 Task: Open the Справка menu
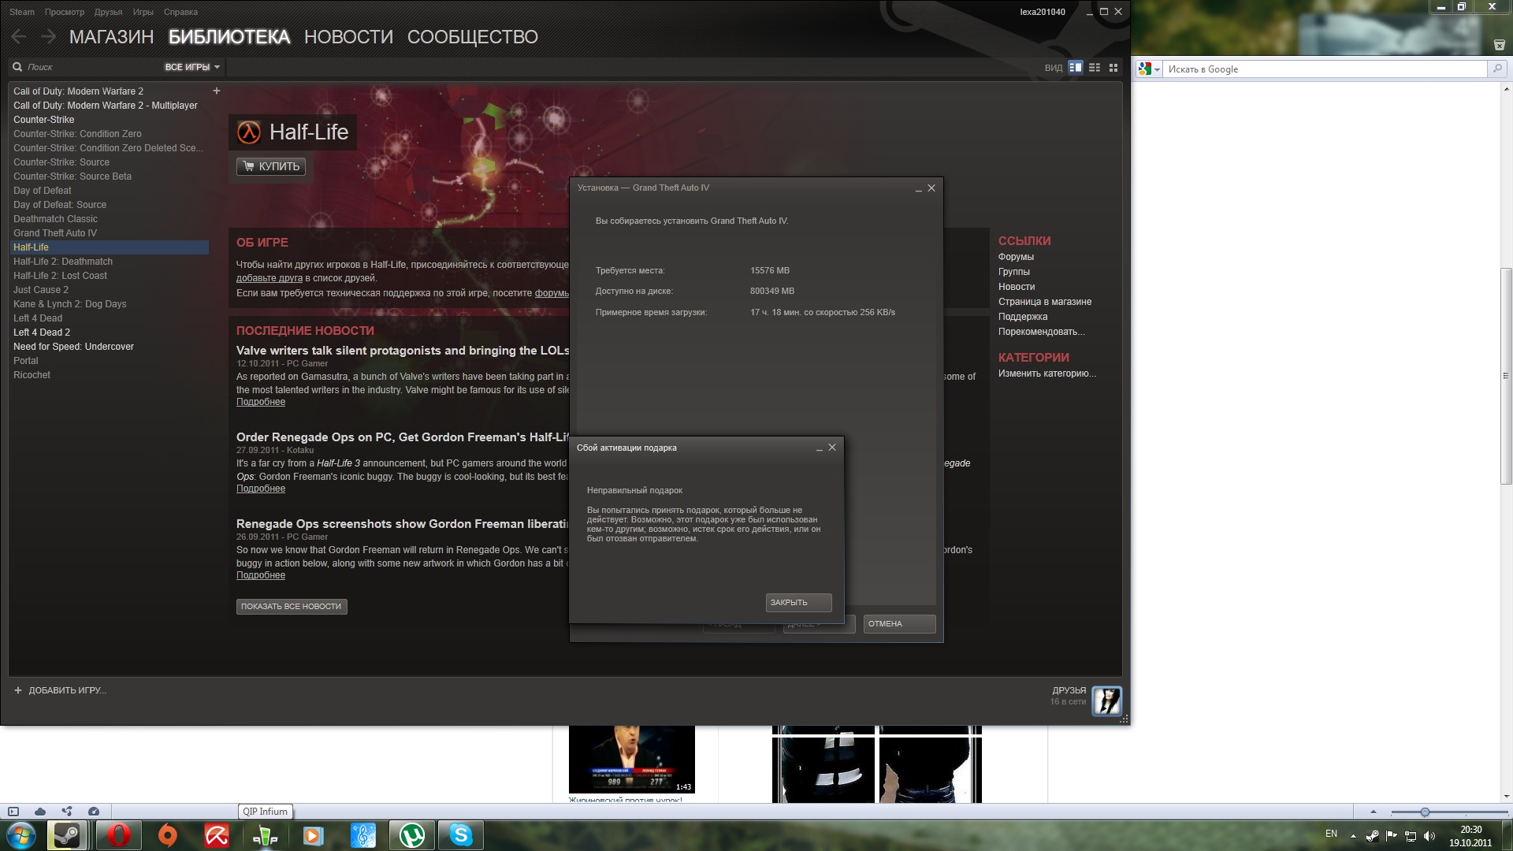coord(180,12)
